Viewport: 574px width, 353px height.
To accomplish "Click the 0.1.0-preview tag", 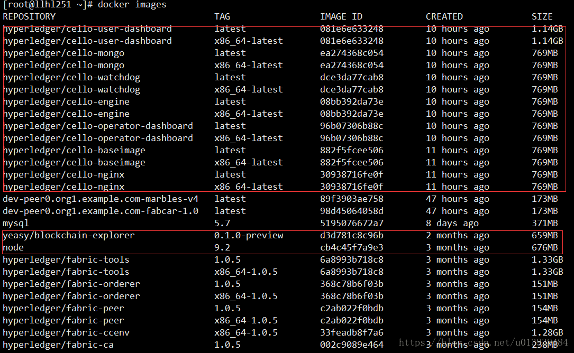I will coord(249,236).
